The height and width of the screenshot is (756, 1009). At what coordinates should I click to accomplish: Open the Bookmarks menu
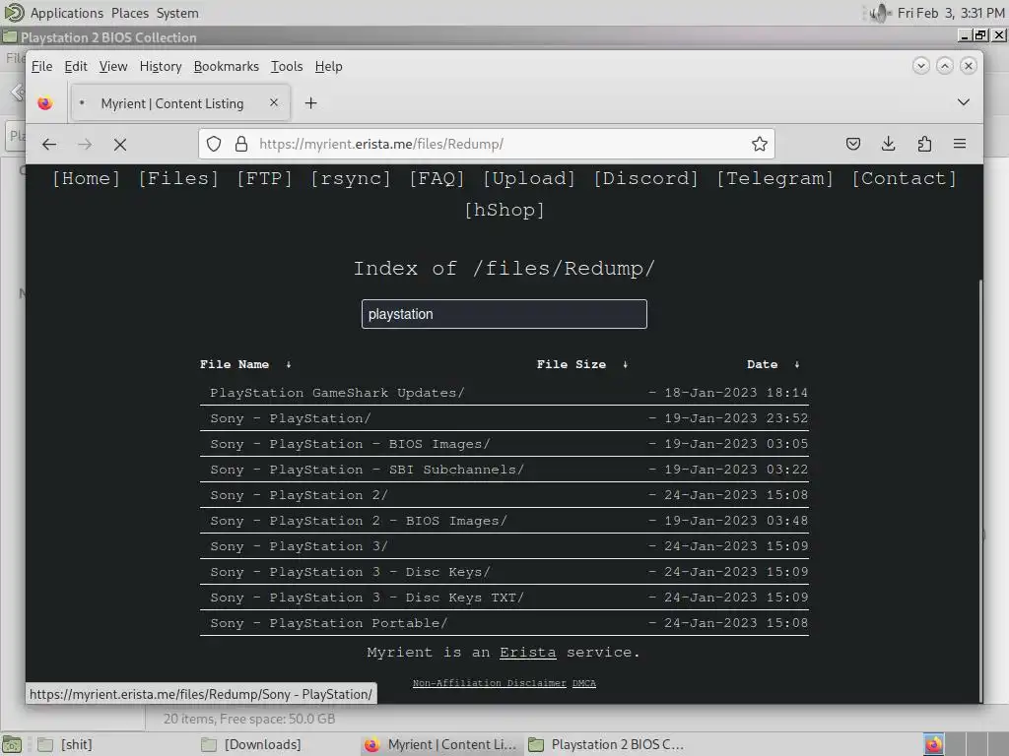[x=226, y=66]
